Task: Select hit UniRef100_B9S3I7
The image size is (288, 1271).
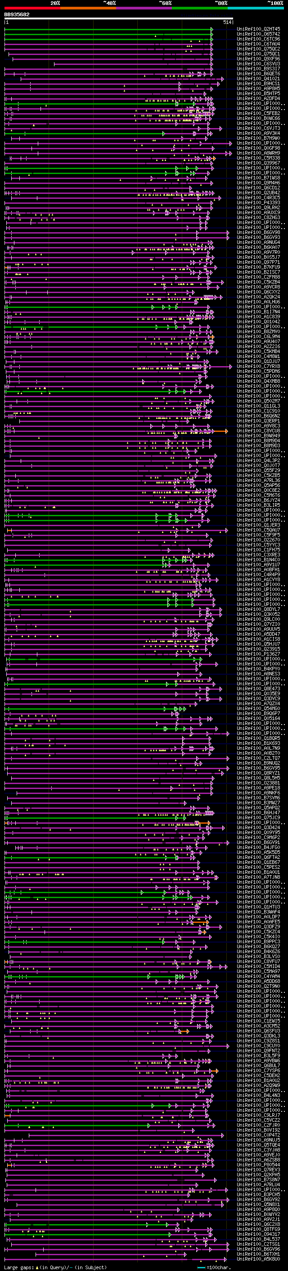Action: point(258,69)
